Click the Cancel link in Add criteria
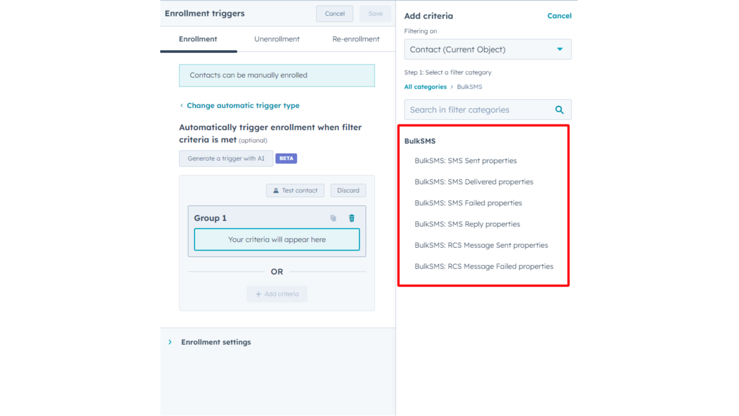739x416 pixels. (x=559, y=16)
